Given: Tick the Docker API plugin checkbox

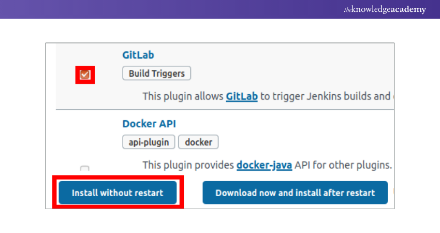Looking at the screenshot, I should click(x=85, y=168).
